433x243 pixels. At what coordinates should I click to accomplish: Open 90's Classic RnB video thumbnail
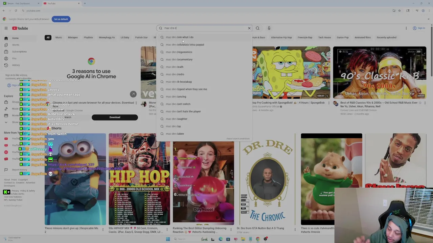tap(380, 72)
